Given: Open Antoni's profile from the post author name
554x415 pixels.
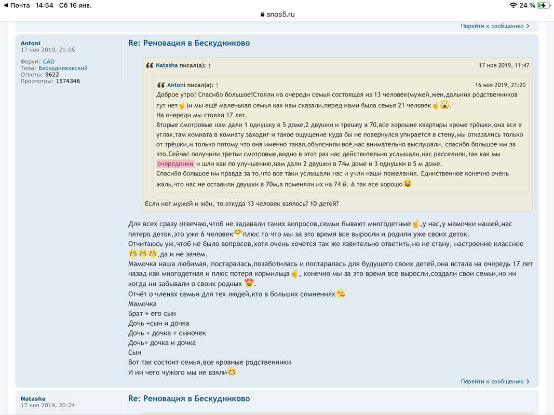Looking at the screenshot, I should pos(31,43).
